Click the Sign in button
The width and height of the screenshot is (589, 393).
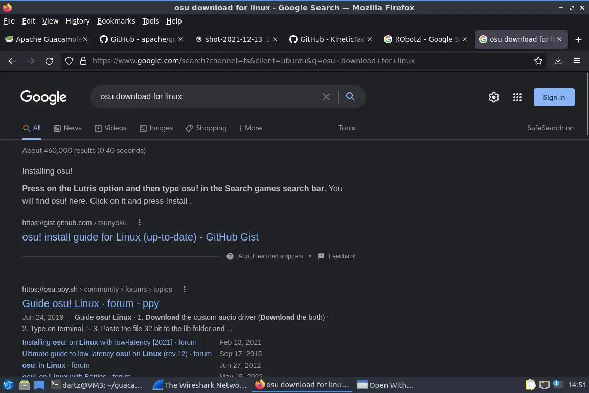tap(554, 97)
